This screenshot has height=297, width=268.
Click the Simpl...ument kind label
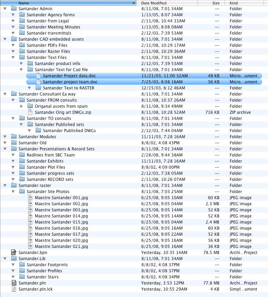243,289
